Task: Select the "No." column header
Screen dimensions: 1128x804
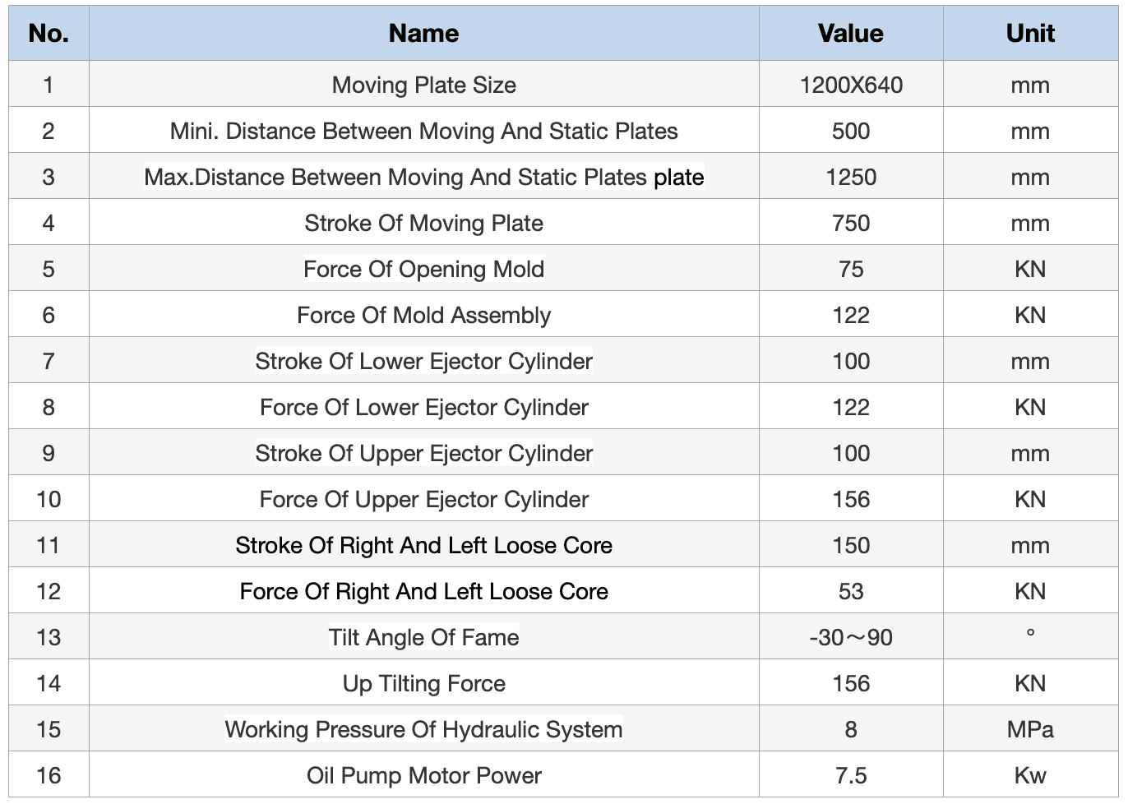Action: click(49, 34)
